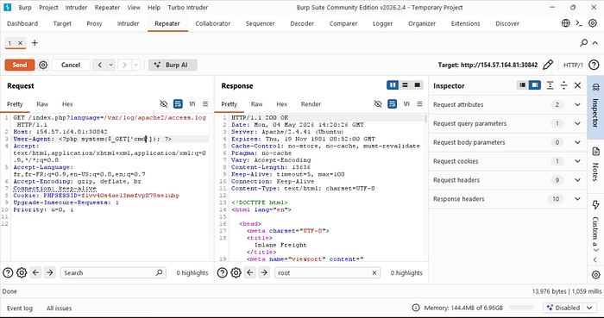
Task: Click Request search help question icon
Action: click(x=8, y=272)
